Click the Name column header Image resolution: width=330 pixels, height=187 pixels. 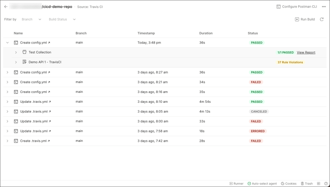18,33
